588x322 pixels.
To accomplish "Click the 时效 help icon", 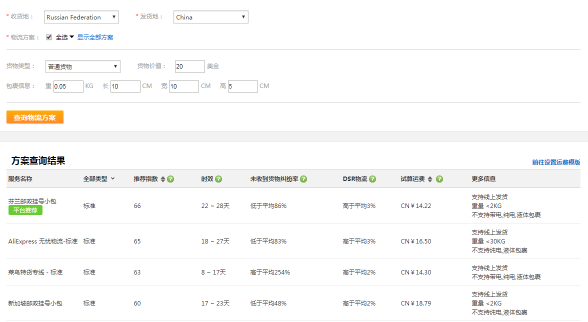I will click(219, 178).
